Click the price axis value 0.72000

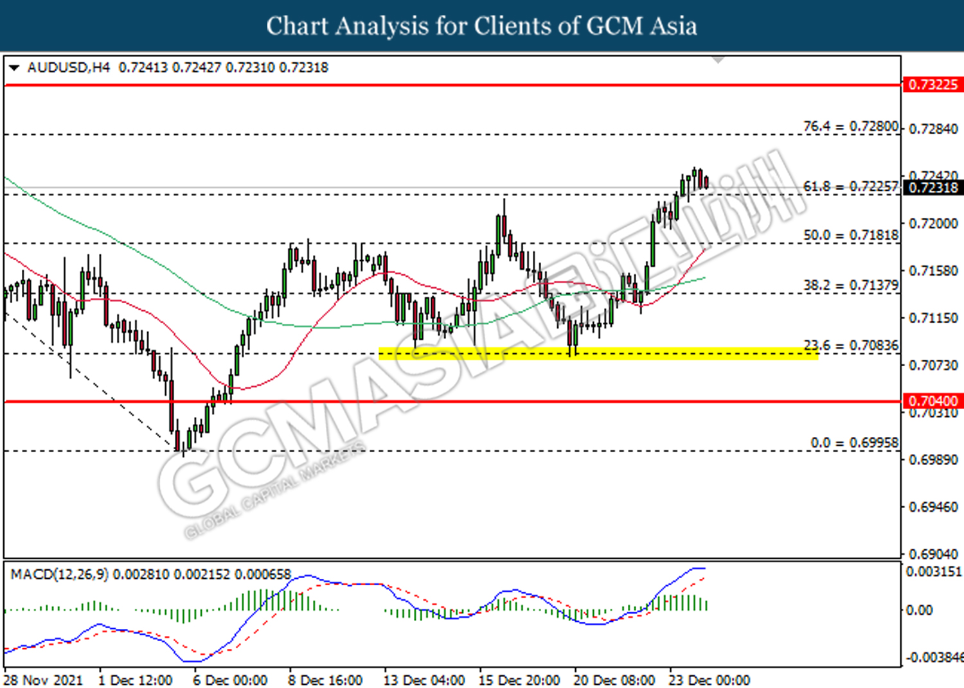(x=933, y=224)
